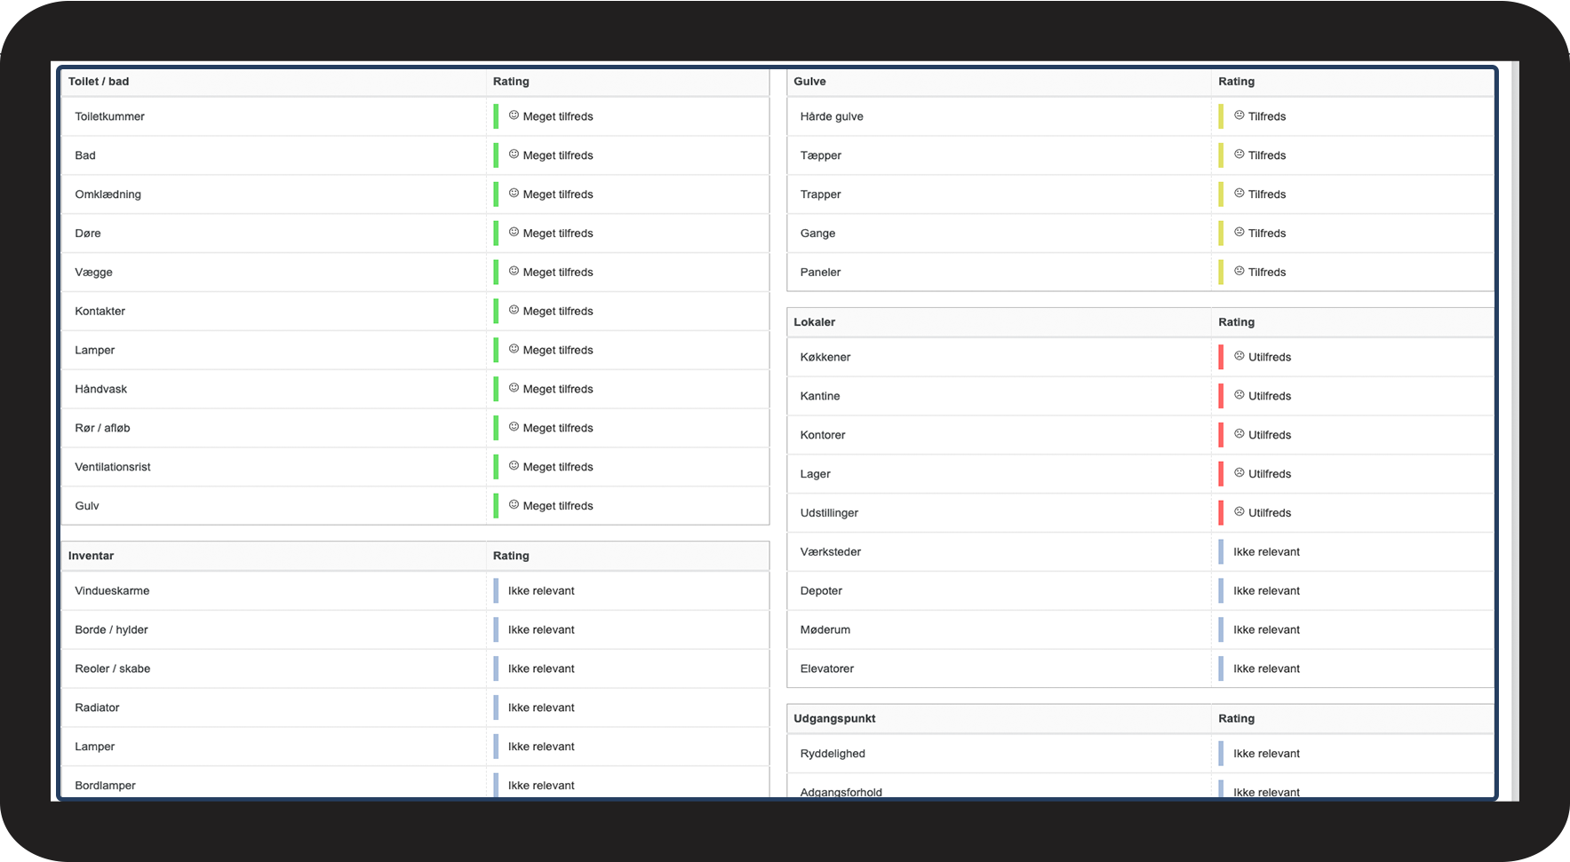Select the Borde / hylder row label
Viewport: 1570px width, 862px height.
click(111, 629)
